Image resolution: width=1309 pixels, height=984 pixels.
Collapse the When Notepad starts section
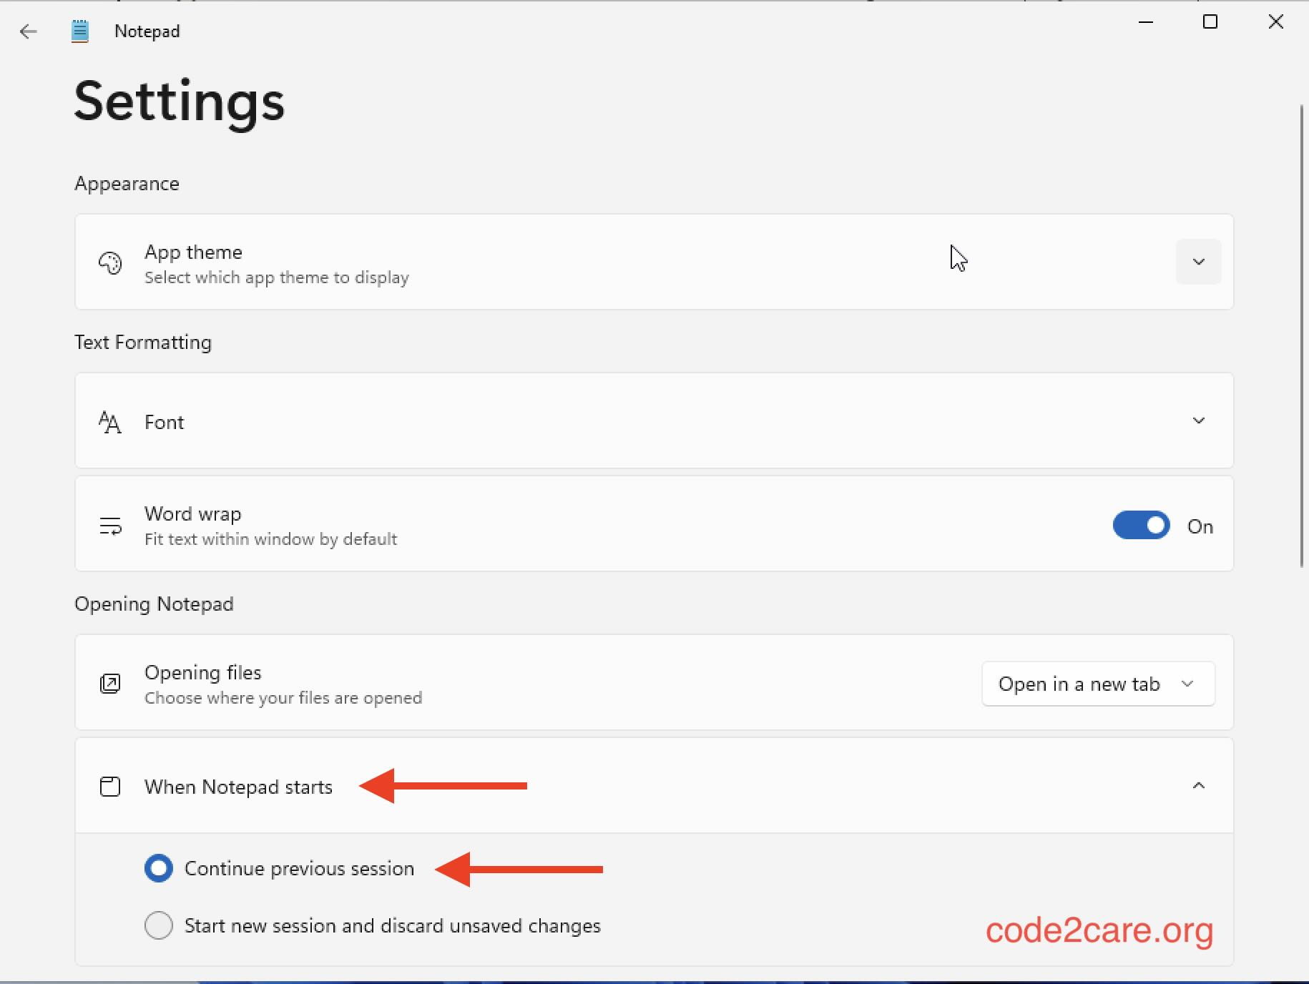click(x=1199, y=786)
